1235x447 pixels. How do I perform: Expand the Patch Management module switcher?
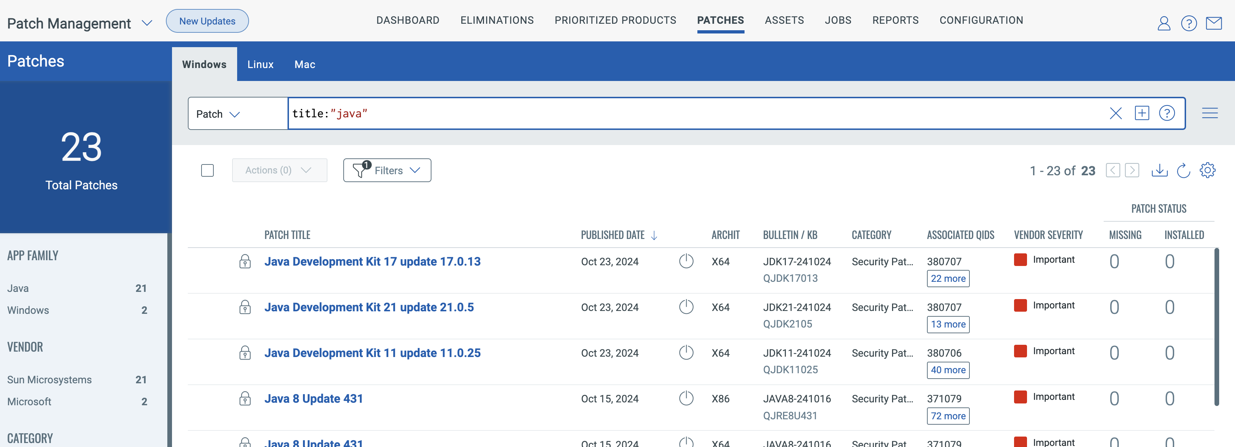point(147,23)
